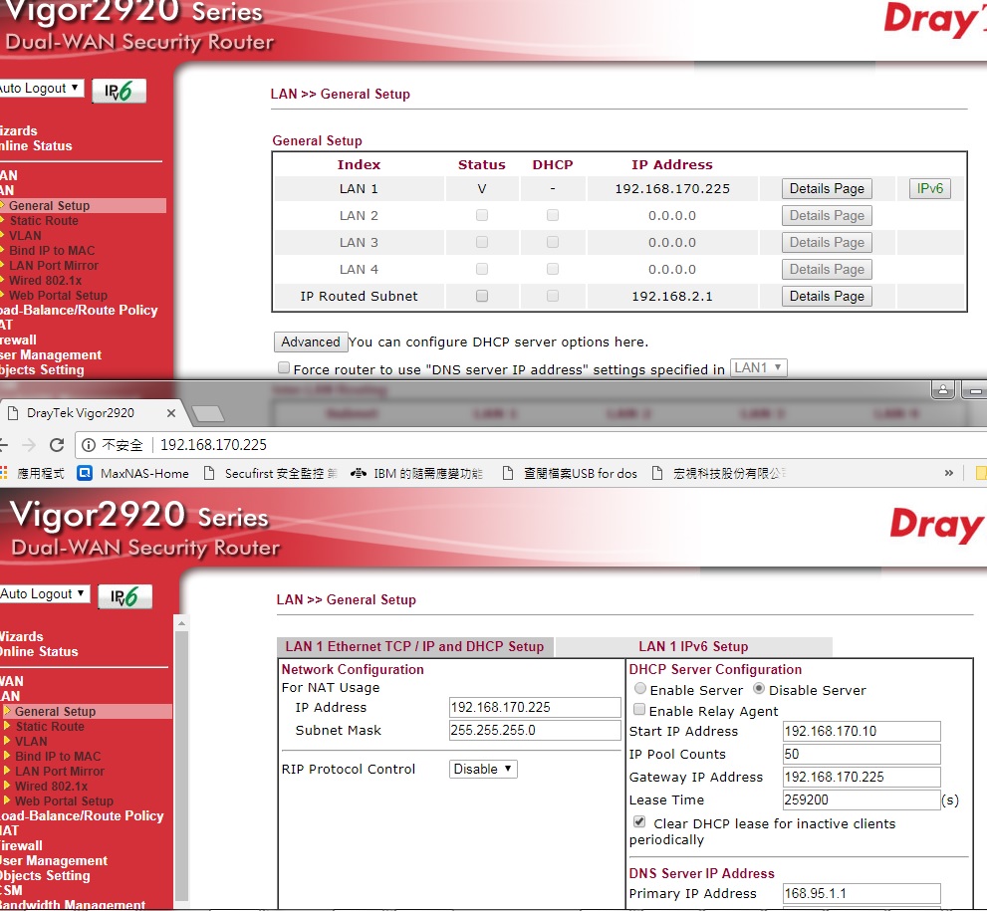Screen dimensions: 987x911
Task: Click the Primary IP Address DNS field
Action: (862, 893)
